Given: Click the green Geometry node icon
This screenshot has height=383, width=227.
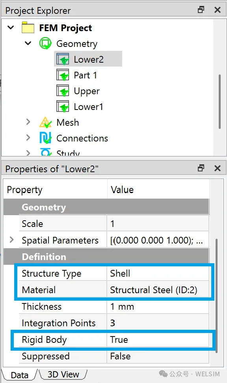Looking at the screenshot, I should pos(45,43).
